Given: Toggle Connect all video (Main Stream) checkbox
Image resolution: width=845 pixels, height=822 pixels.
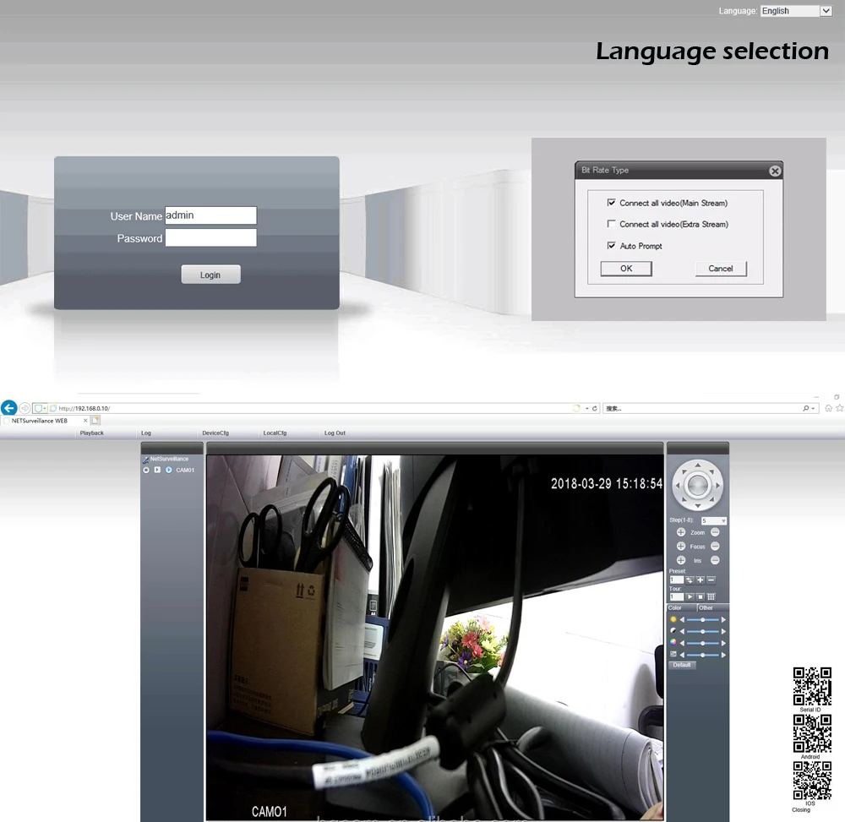Looking at the screenshot, I should (x=611, y=203).
